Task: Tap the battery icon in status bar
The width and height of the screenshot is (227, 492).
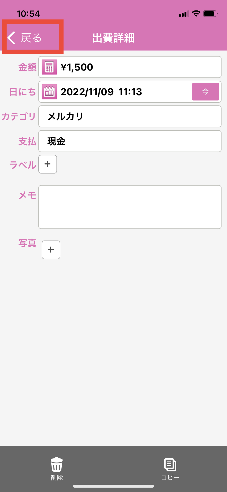Action: [210, 13]
